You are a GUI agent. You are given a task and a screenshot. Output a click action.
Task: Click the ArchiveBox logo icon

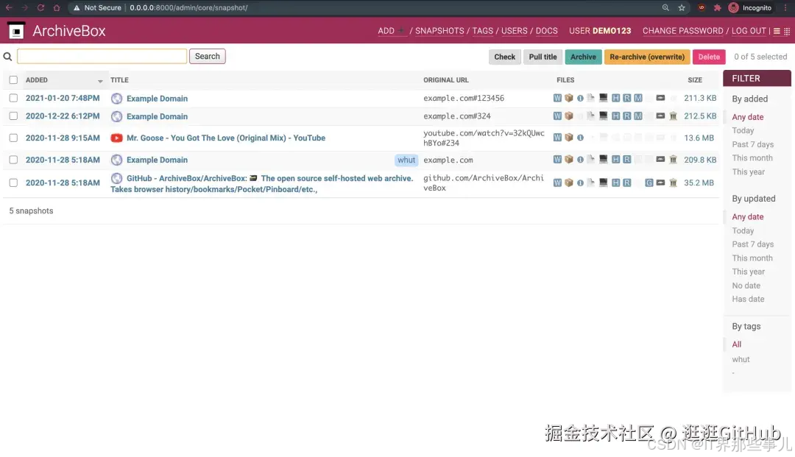point(16,31)
